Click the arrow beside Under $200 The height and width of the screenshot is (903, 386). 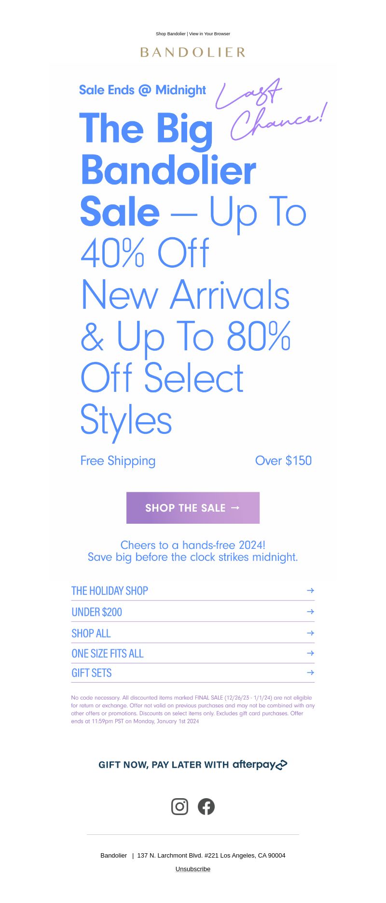coord(311,612)
